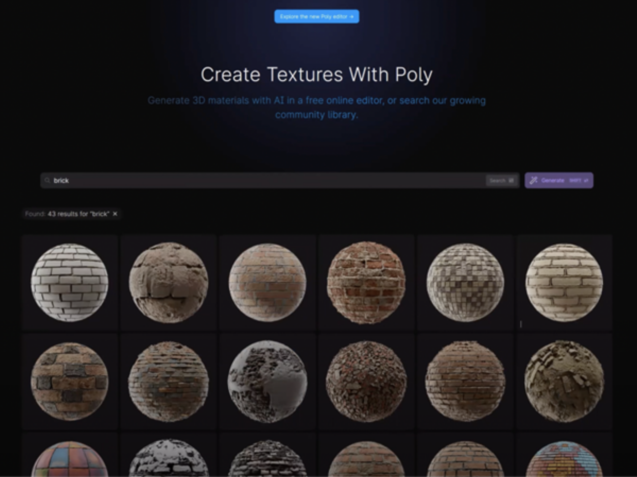Select the faded red brick sphere, top row
The height and width of the screenshot is (477, 637).
[268, 283]
